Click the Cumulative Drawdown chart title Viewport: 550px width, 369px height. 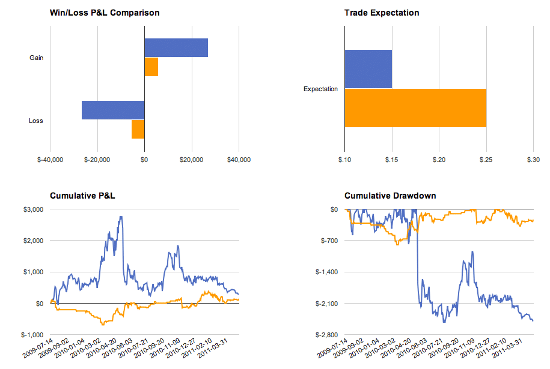pyautogui.click(x=390, y=196)
